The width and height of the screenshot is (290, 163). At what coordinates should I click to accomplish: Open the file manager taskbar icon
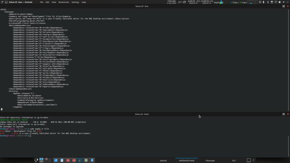[56, 160]
